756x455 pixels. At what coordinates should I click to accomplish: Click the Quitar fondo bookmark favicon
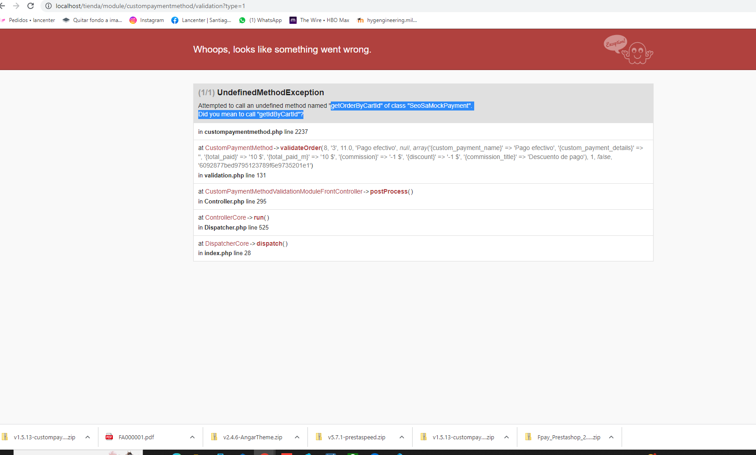[x=66, y=20]
